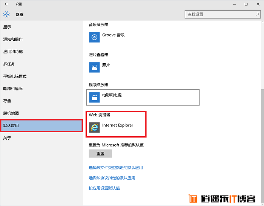Image resolution: width=264 pixels, height=206 pixels.
Task: Open 存储 settings page
Action: click(x=41, y=101)
